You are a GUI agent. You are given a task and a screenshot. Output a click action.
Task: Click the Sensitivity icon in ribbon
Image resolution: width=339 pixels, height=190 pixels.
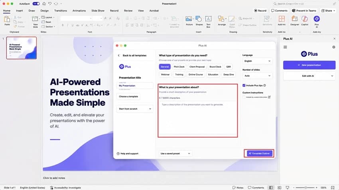coord(267,19)
